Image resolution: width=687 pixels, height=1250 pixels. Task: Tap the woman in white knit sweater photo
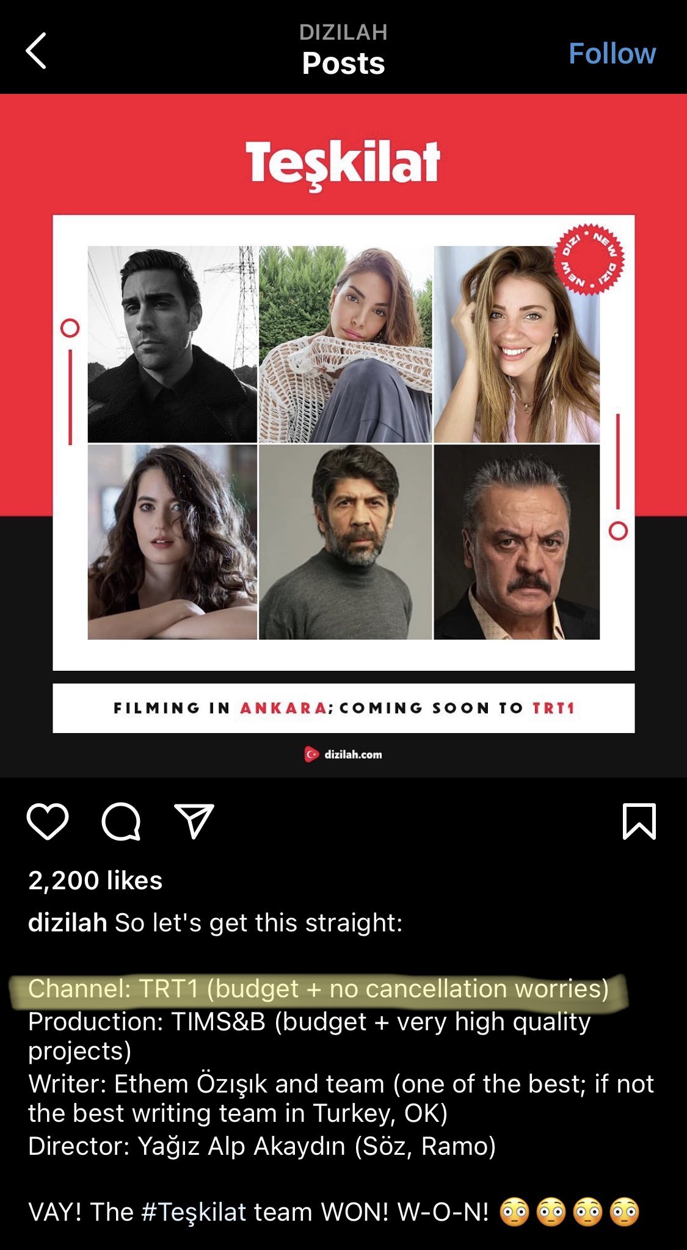345,344
